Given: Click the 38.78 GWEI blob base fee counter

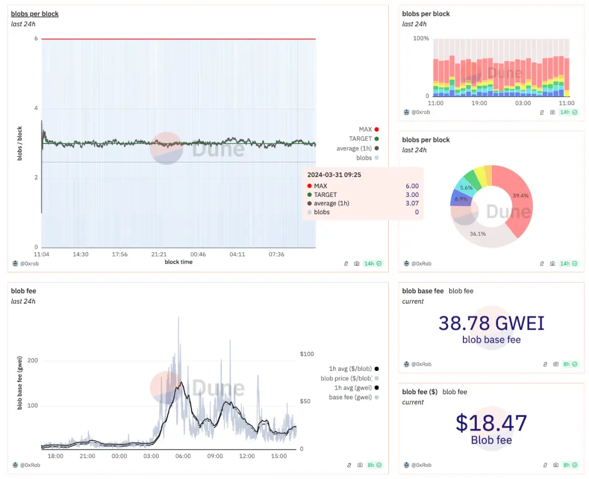Looking at the screenshot, I should click(x=491, y=323).
